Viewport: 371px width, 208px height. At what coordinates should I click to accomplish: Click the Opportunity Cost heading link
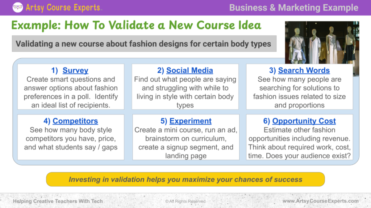click(304, 121)
